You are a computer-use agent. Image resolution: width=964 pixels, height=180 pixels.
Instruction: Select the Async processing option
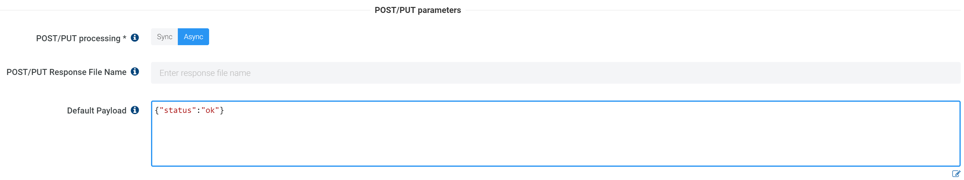point(193,37)
